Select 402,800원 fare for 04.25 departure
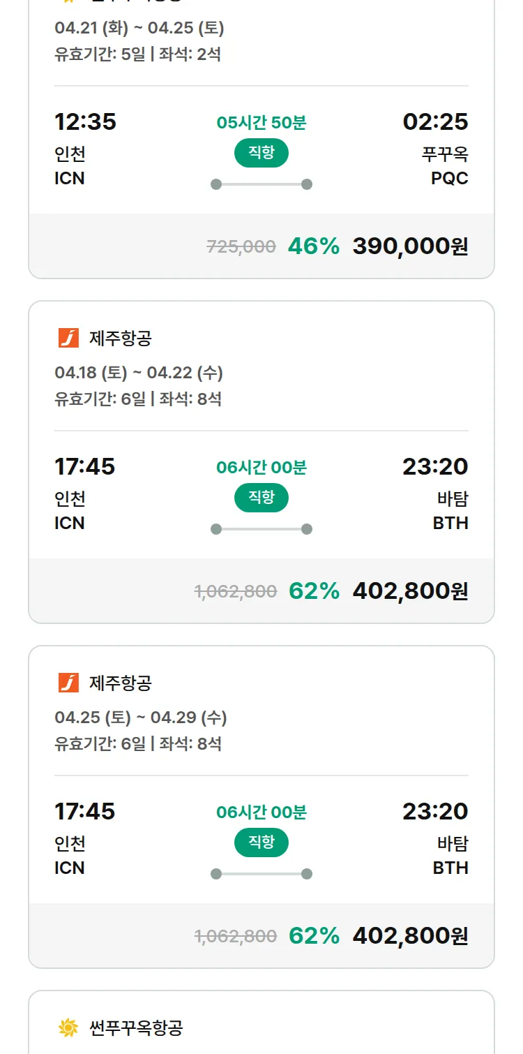Viewport: 523px width, 1054px height. [410, 936]
